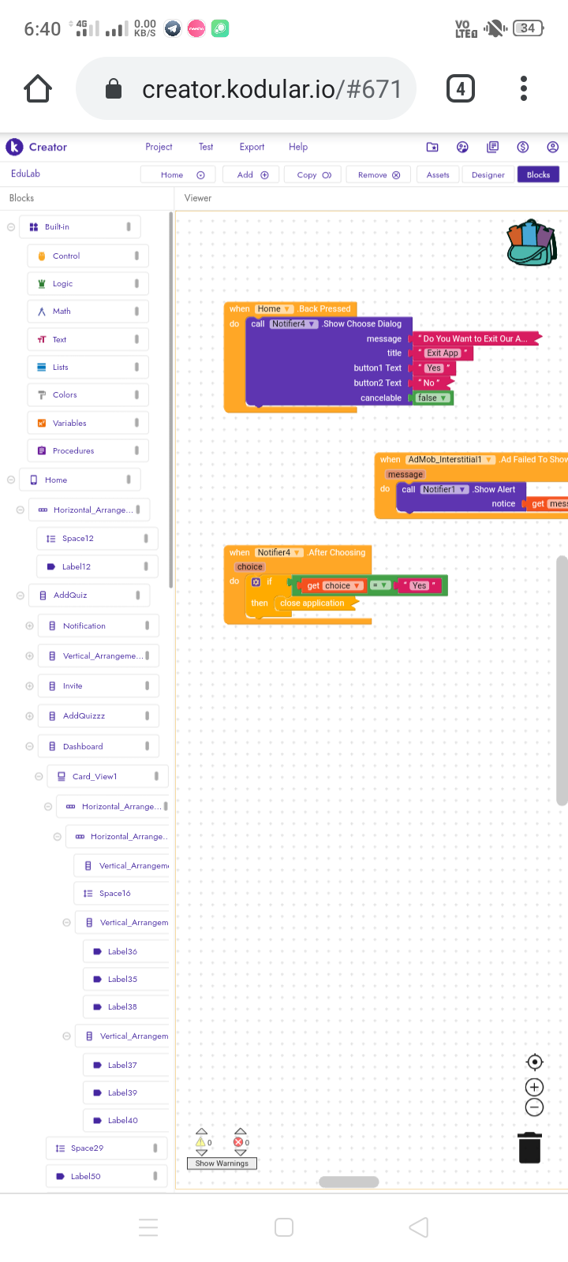This screenshot has width=568, height=1262.
Task: Select the Label35 component
Action: click(x=126, y=980)
